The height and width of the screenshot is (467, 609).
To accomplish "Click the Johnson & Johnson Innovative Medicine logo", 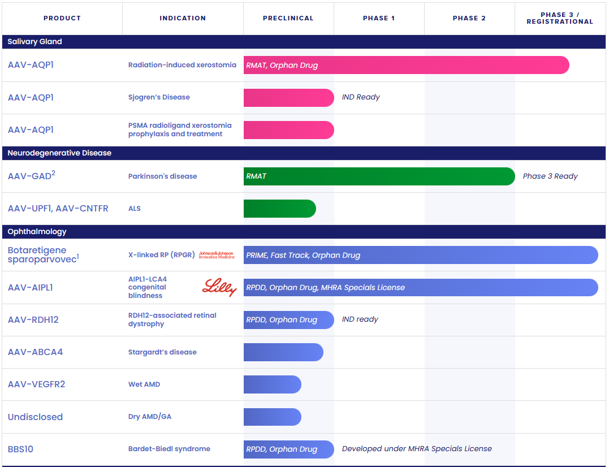I will [x=217, y=255].
